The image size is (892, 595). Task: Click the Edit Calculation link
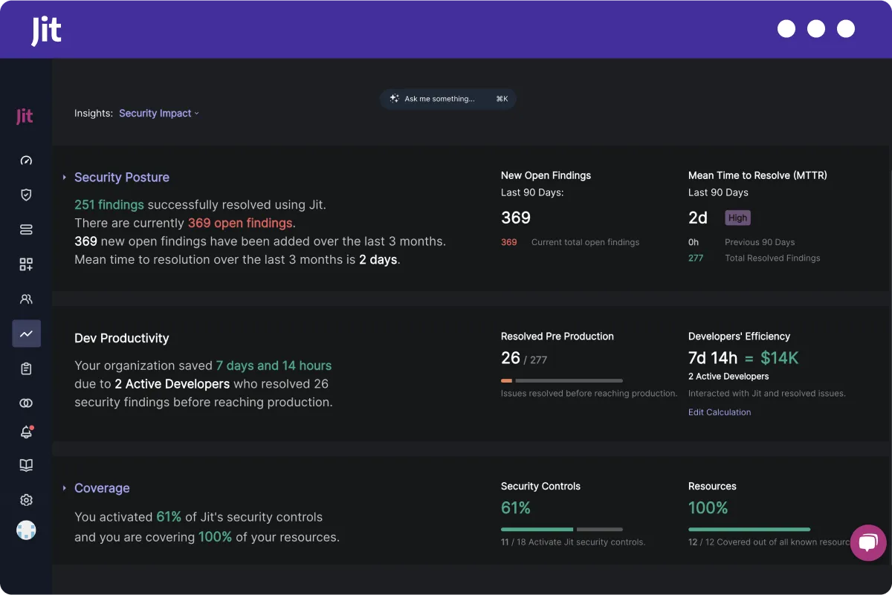tap(719, 412)
